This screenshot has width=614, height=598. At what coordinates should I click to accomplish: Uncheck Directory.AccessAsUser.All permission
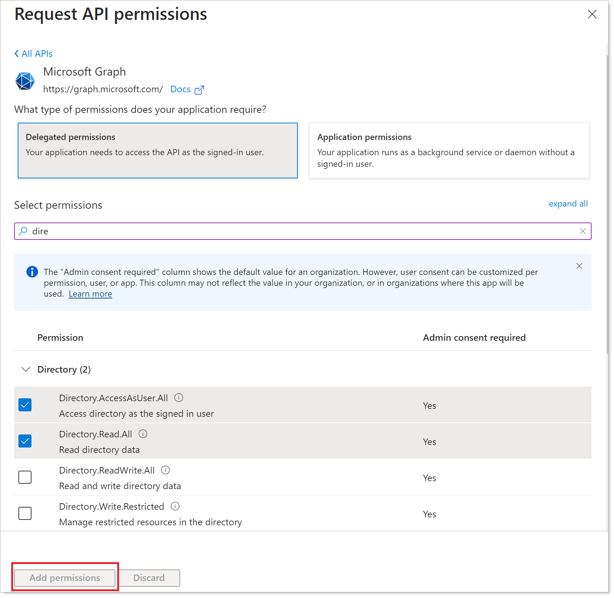click(x=25, y=405)
